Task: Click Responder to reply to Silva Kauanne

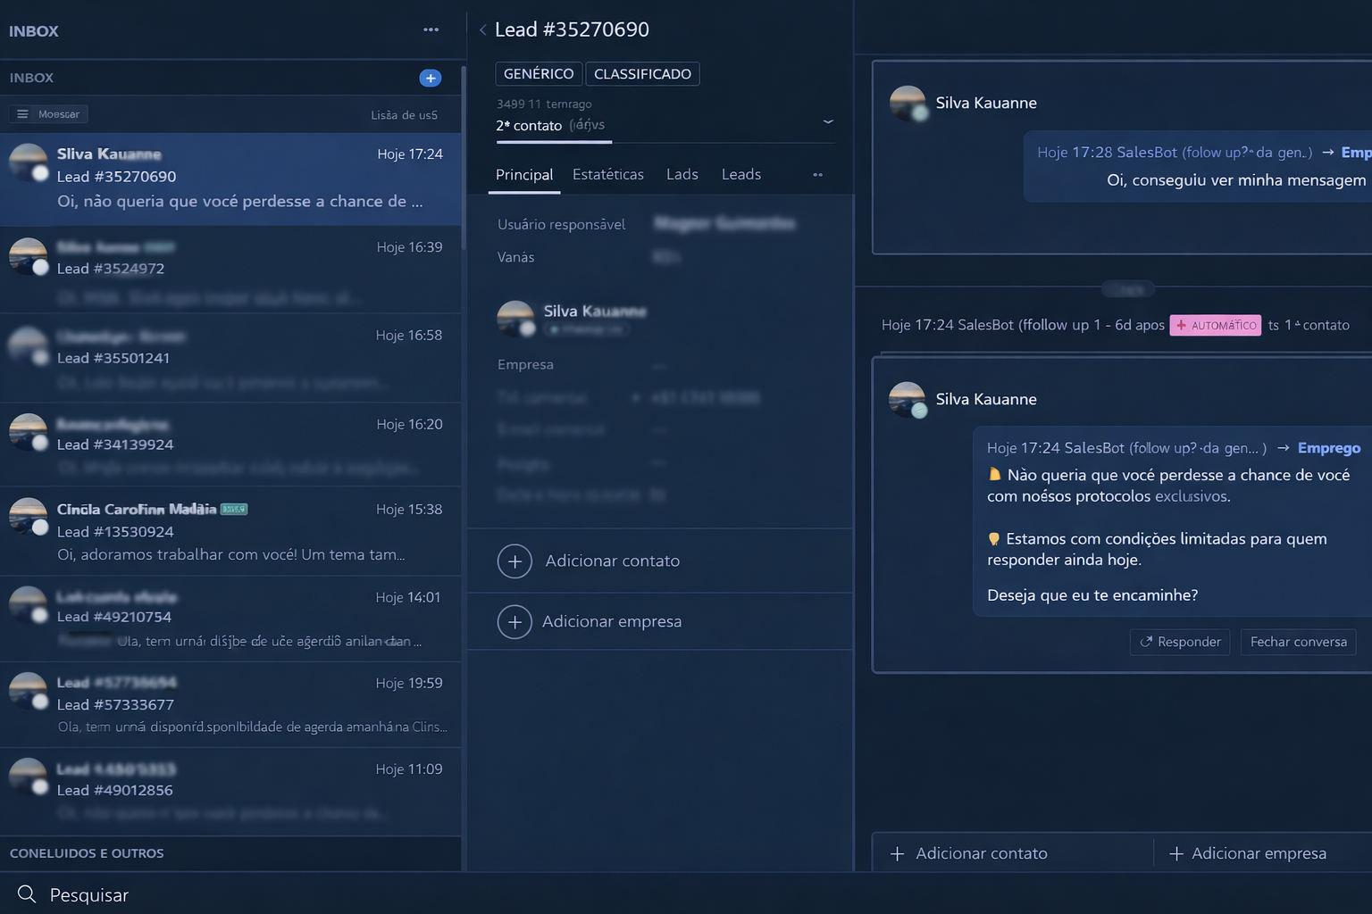Action: click(1180, 642)
